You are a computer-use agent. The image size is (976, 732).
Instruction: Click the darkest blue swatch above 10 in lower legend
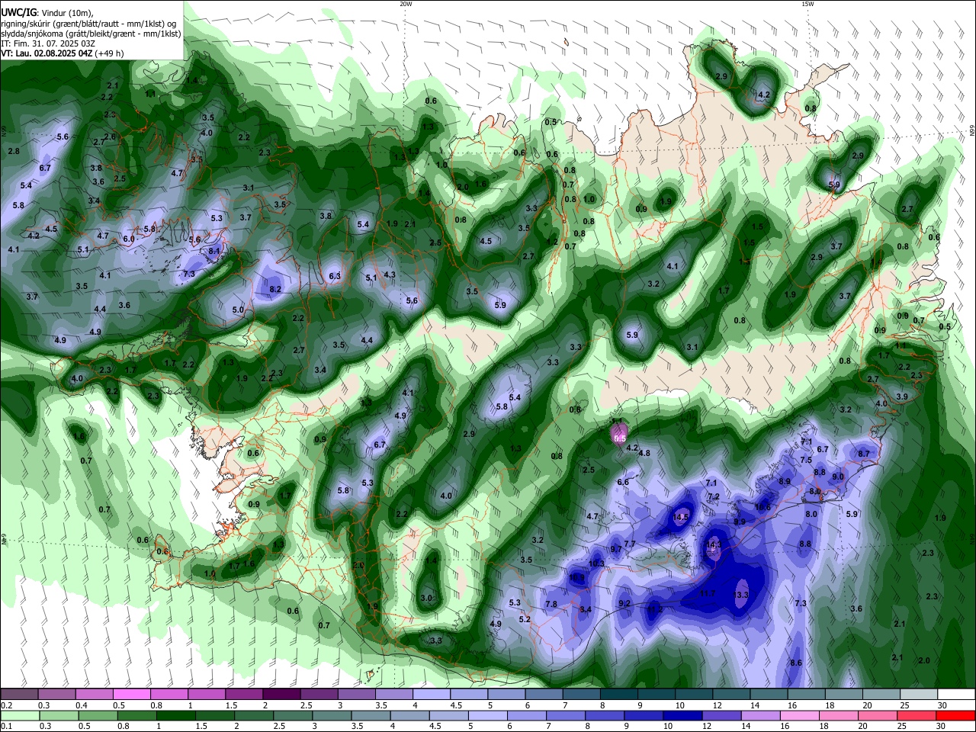click(681, 715)
